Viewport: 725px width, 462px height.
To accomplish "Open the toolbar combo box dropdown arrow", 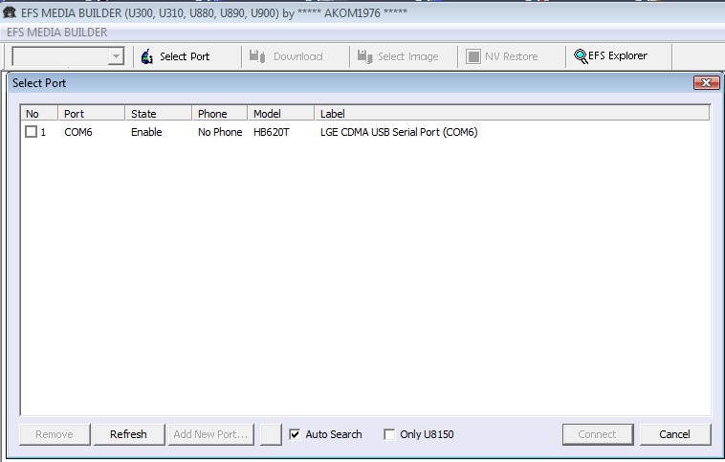I will point(116,56).
